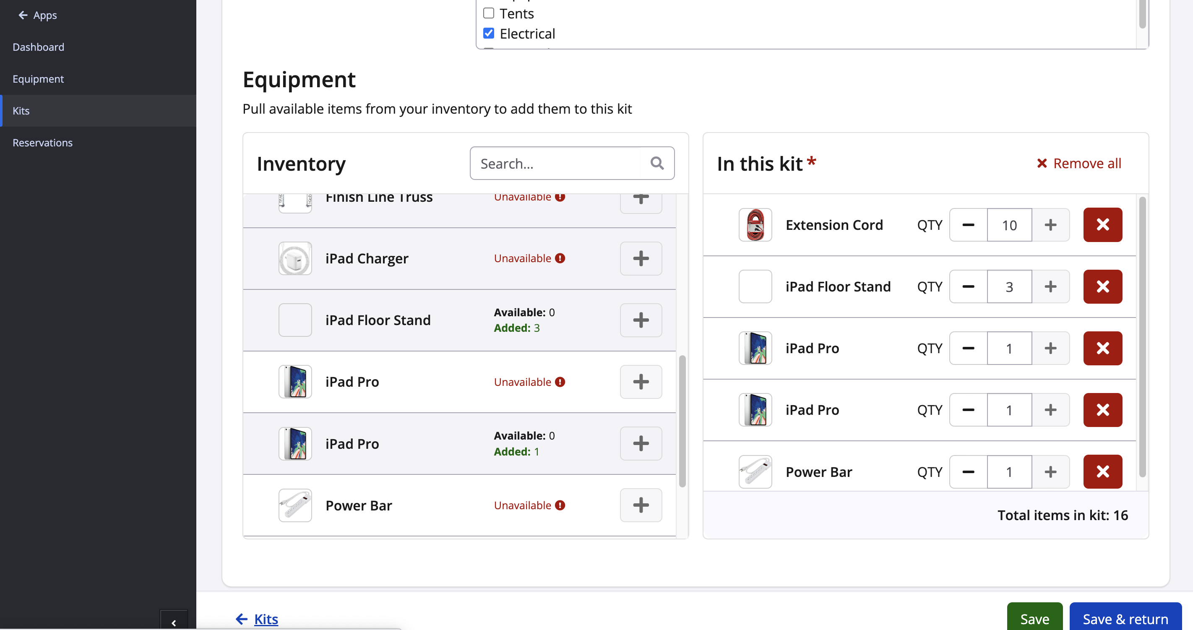
Task: Increase quantity of first iPad Pro in kit
Action: click(x=1051, y=349)
